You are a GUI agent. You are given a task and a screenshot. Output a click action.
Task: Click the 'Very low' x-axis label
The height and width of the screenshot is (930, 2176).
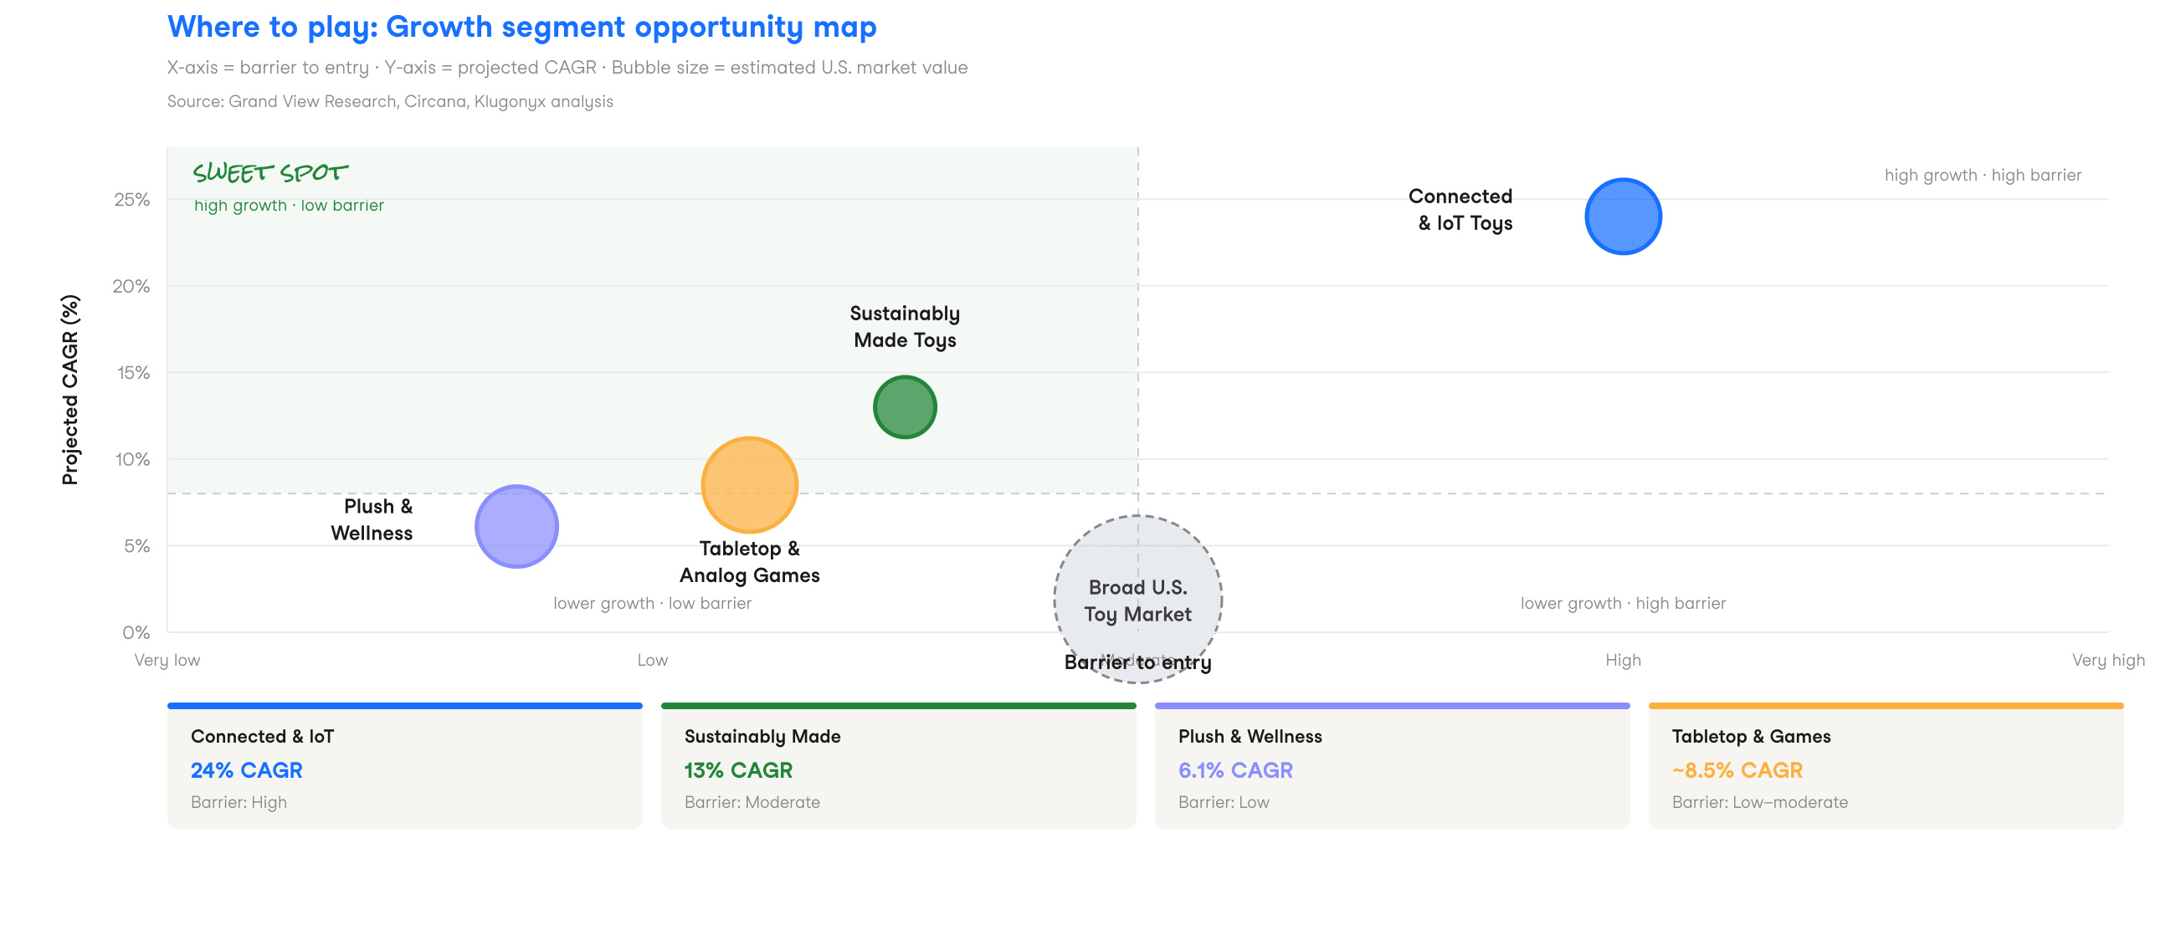(167, 660)
